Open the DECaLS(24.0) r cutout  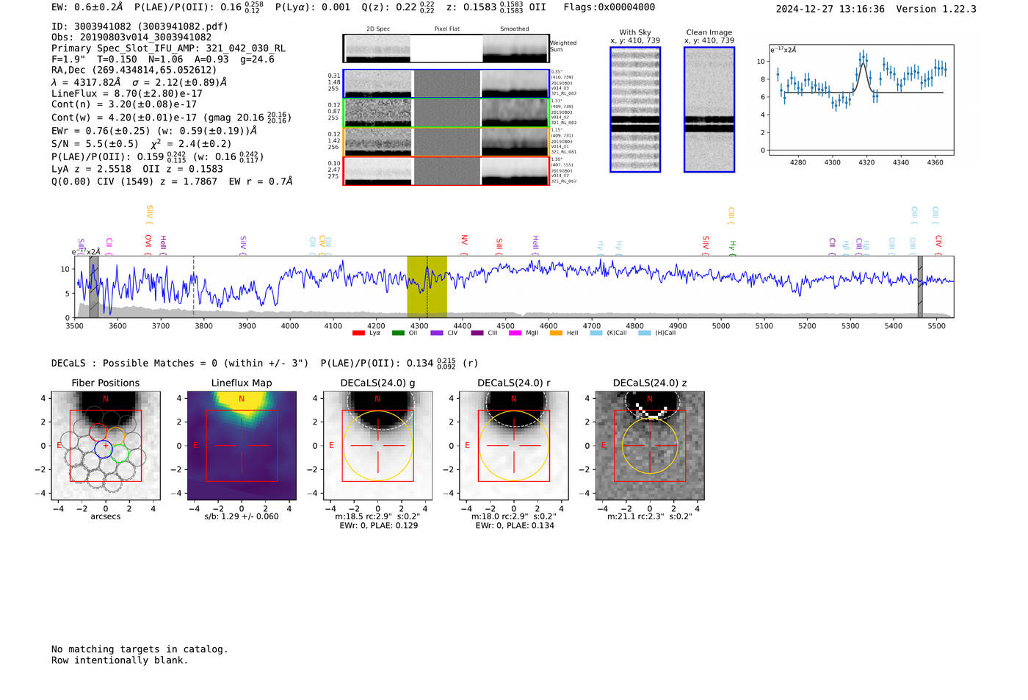pyautogui.click(x=513, y=446)
